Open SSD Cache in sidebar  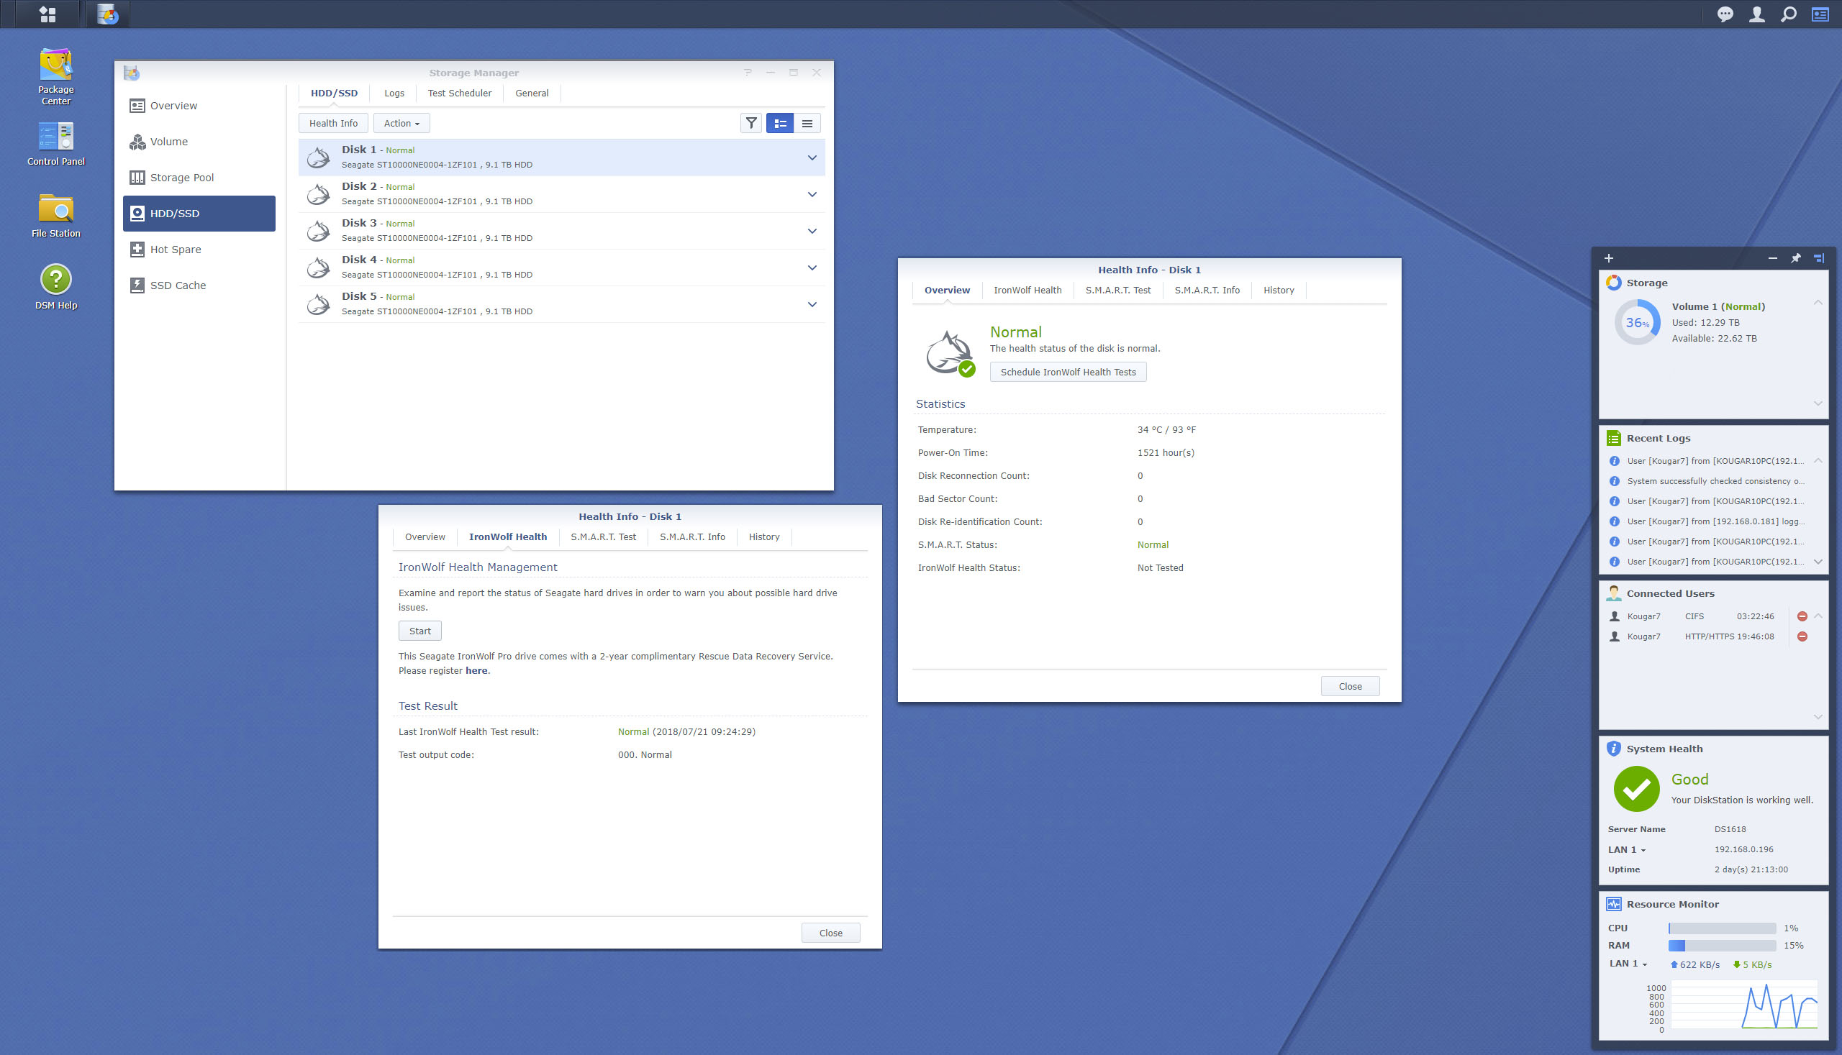tap(199, 286)
